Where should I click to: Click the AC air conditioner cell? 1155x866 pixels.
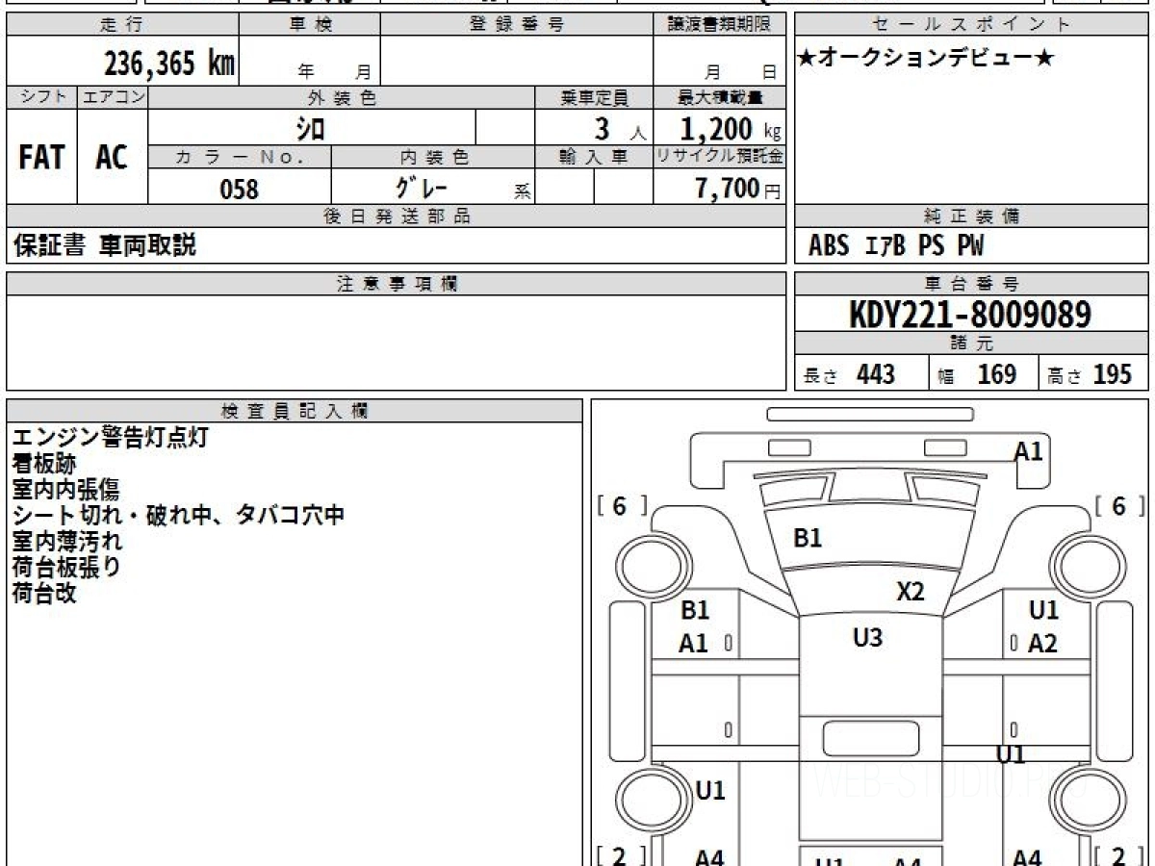tap(113, 157)
